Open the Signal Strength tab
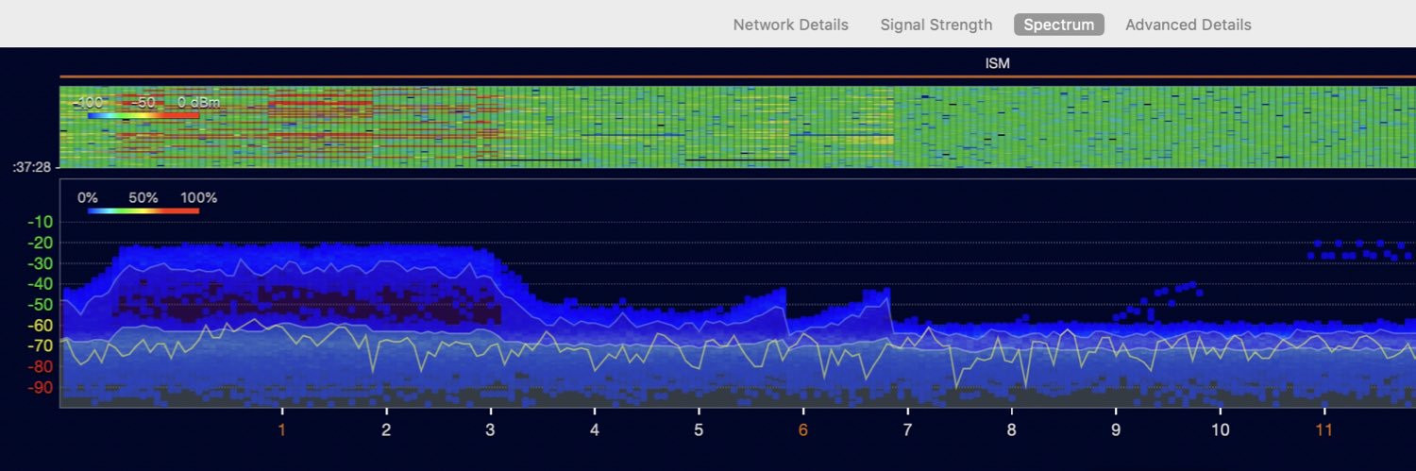The height and width of the screenshot is (471, 1416). (936, 25)
